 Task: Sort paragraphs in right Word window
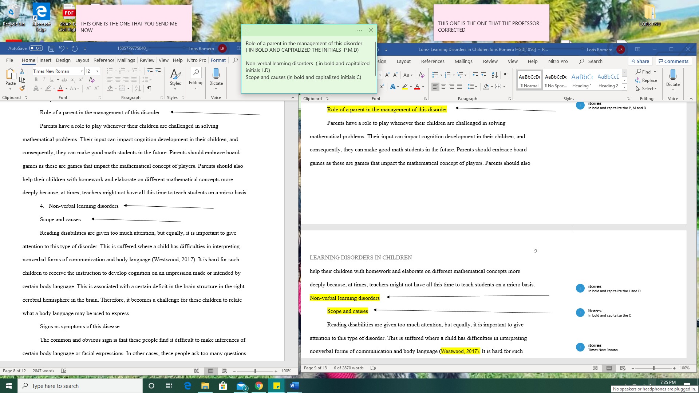pyautogui.click(x=494, y=75)
